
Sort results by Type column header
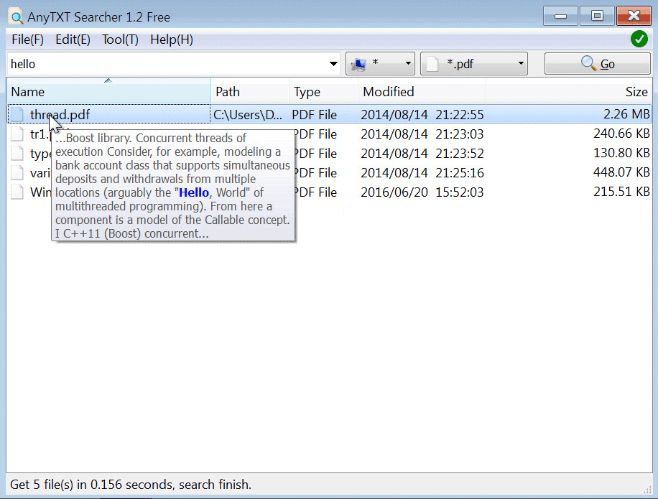(x=323, y=91)
